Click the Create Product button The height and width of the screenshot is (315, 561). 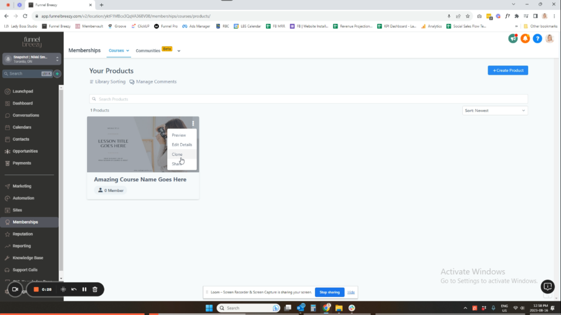(x=507, y=71)
